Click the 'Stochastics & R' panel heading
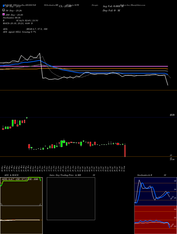 pos(144,175)
